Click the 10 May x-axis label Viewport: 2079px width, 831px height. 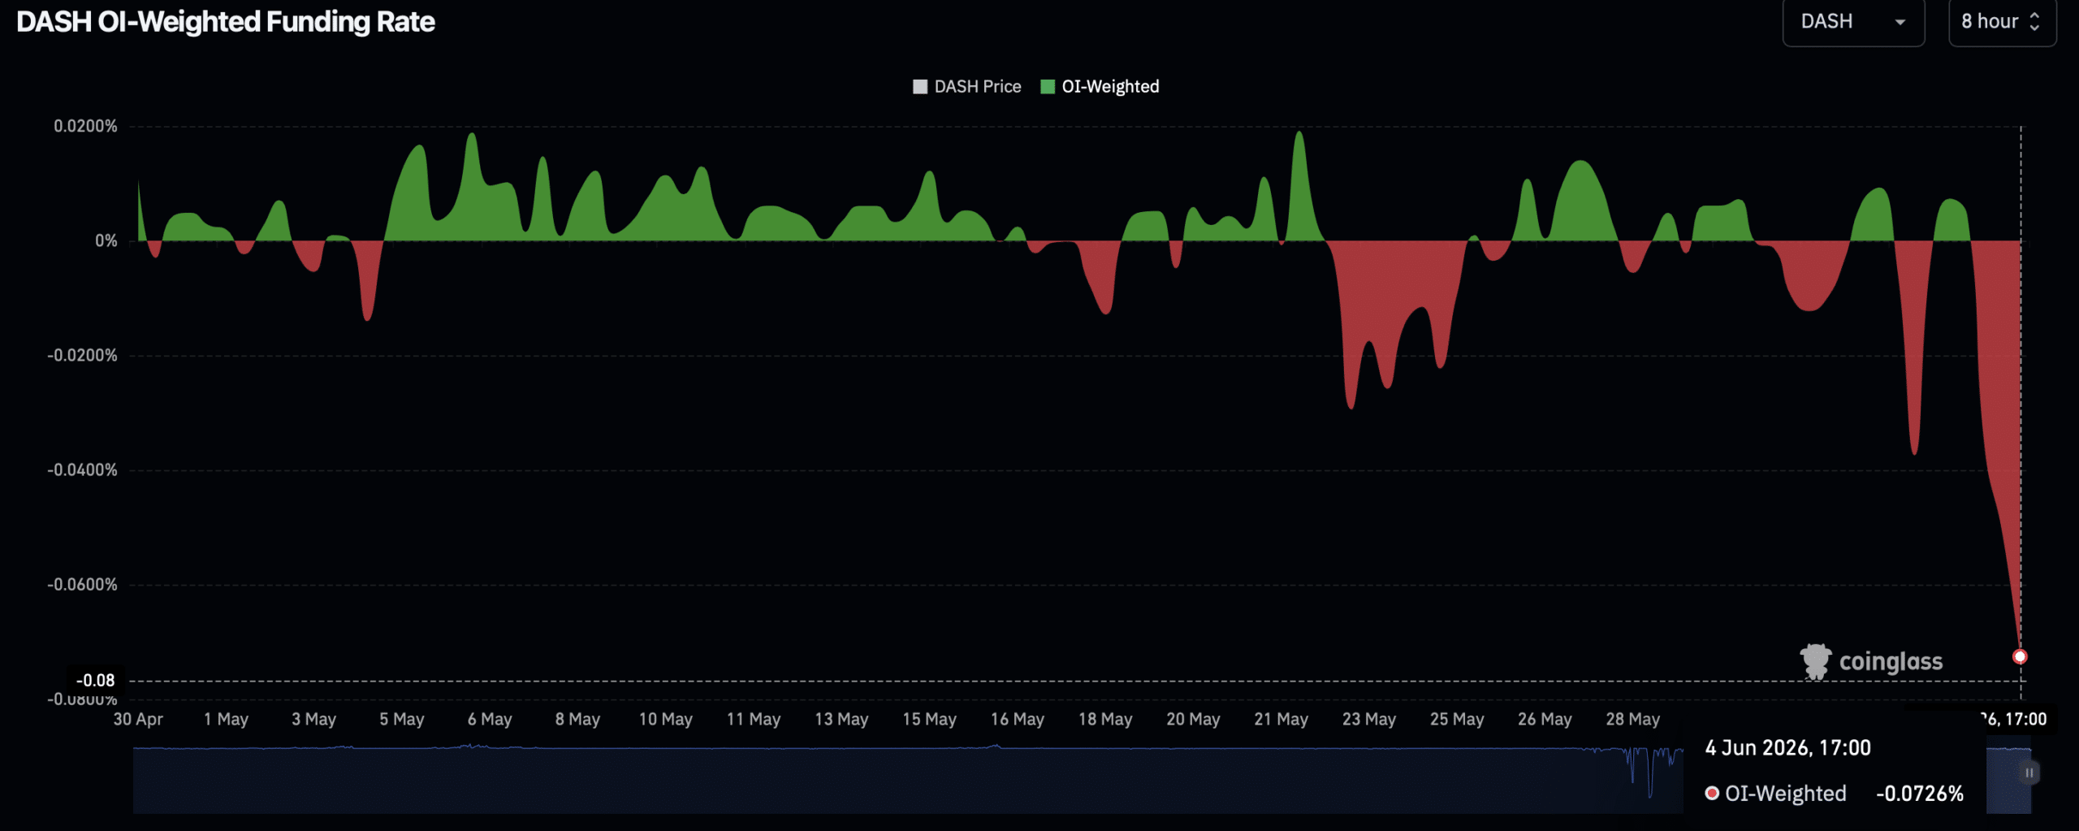(x=665, y=719)
